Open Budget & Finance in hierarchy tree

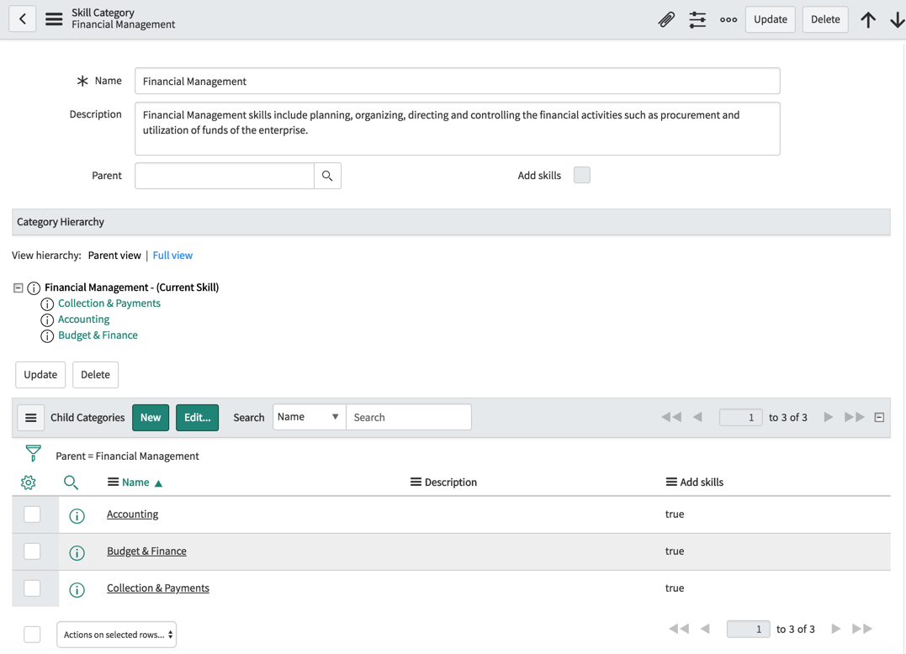pos(98,336)
